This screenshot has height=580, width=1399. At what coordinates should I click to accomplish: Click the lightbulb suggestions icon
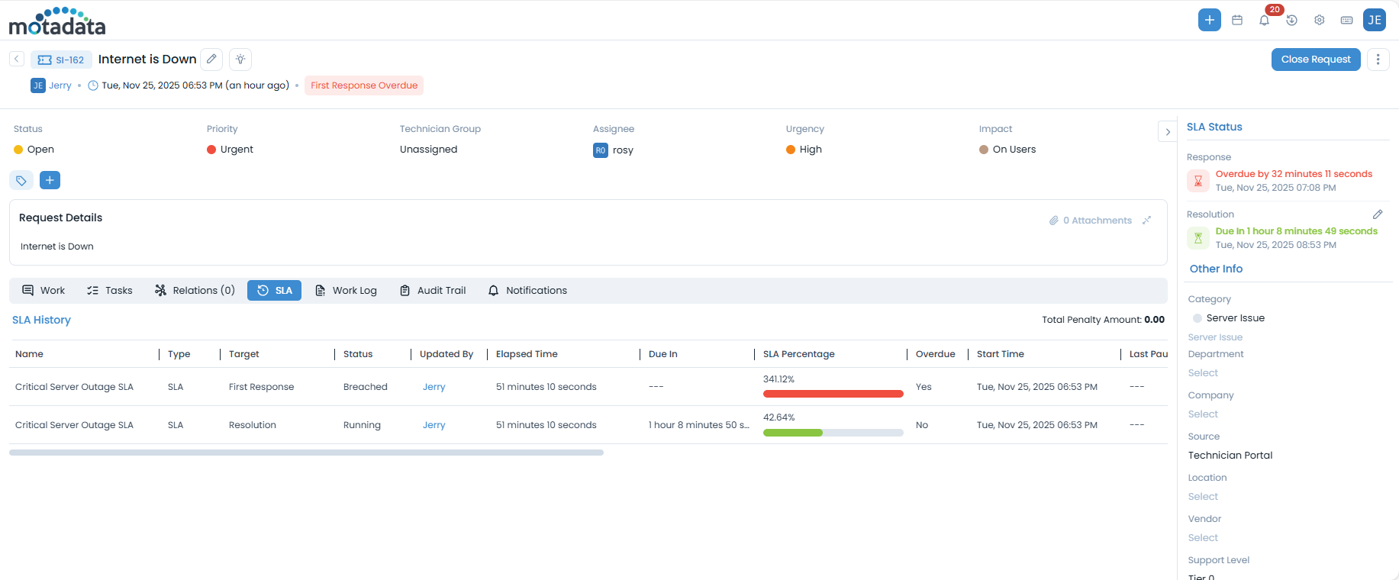pyautogui.click(x=240, y=59)
